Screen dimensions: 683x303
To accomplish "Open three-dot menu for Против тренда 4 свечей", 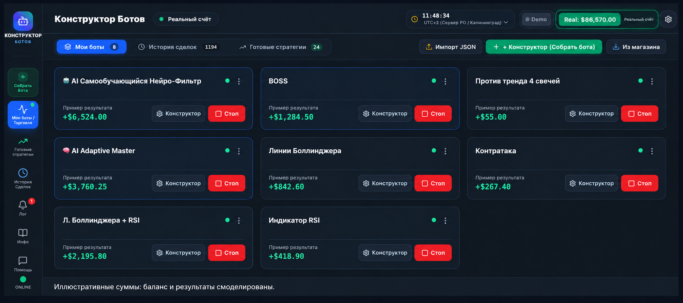I will coord(652,82).
